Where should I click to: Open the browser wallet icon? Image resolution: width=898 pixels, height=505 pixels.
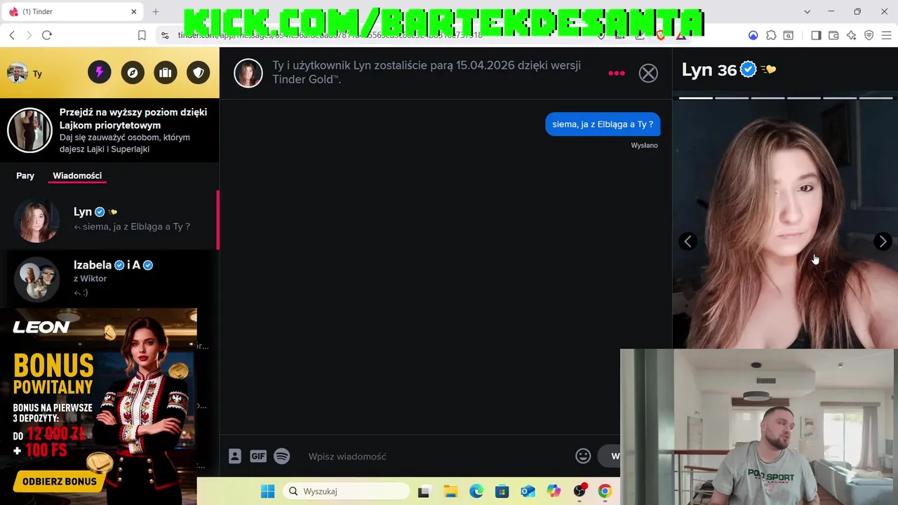tap(833, 35)
